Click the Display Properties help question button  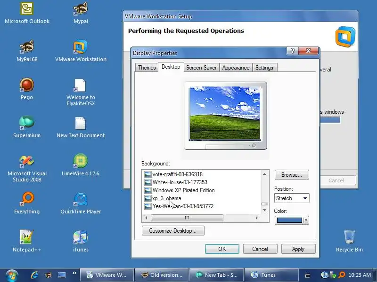(x=293, y=51)
